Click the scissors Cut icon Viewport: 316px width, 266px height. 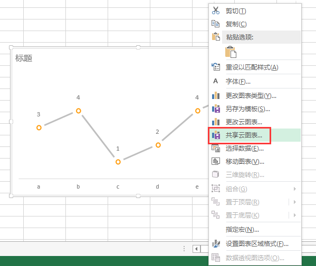tap(216, 11)
